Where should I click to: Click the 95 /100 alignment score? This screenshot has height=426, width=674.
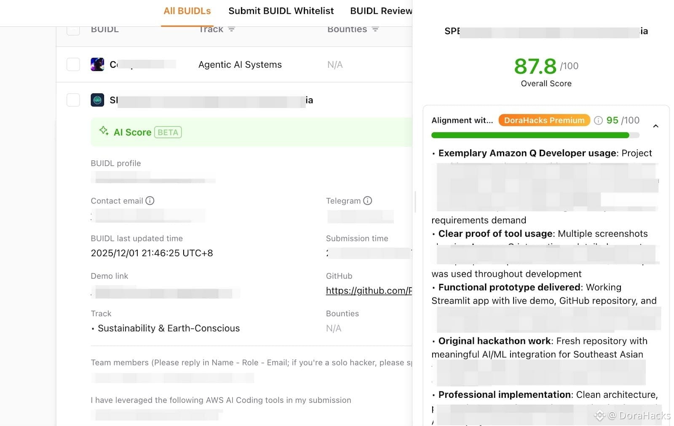(x=623, y=120)
